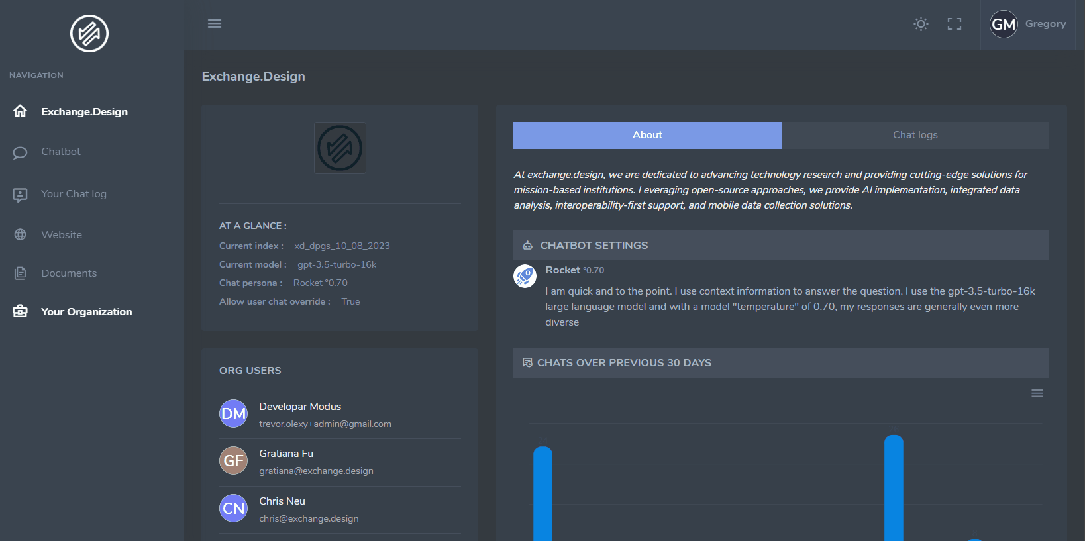Open Documents in the sidebar
1085x541 pixels.
(69, 273)
